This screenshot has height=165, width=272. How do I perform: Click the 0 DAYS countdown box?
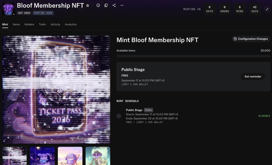click(x=210, y=9)
